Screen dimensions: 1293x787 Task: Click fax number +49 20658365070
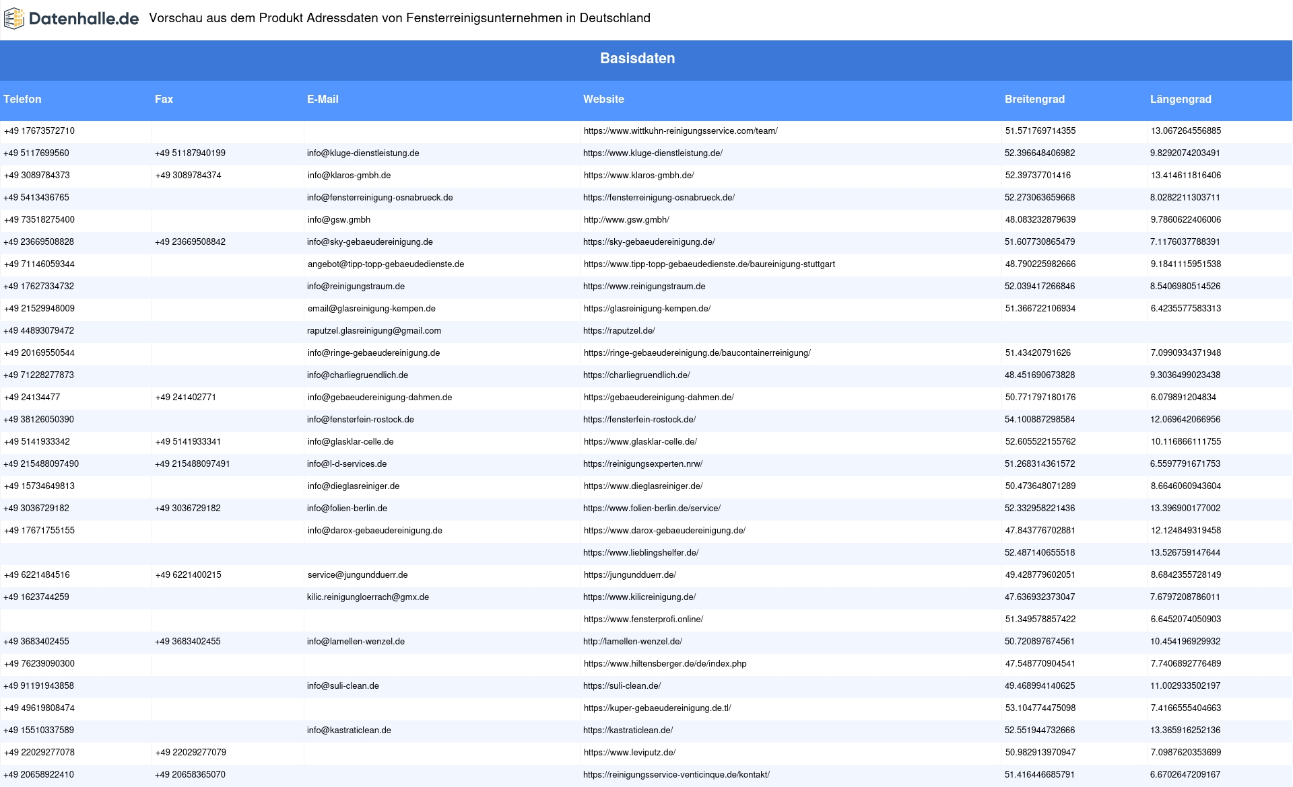[x=190, y=775]
